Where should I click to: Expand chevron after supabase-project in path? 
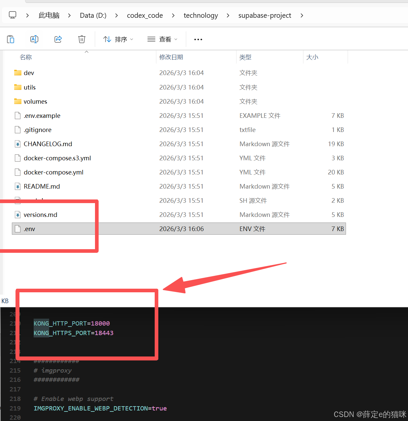point(302,15)
